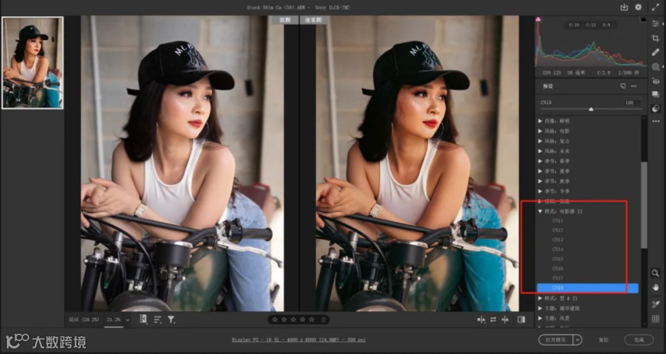The width and height of the screenshot is (666, 354).
Task: Toggle the grid overlay icon
Action: (x=656, y=319)
